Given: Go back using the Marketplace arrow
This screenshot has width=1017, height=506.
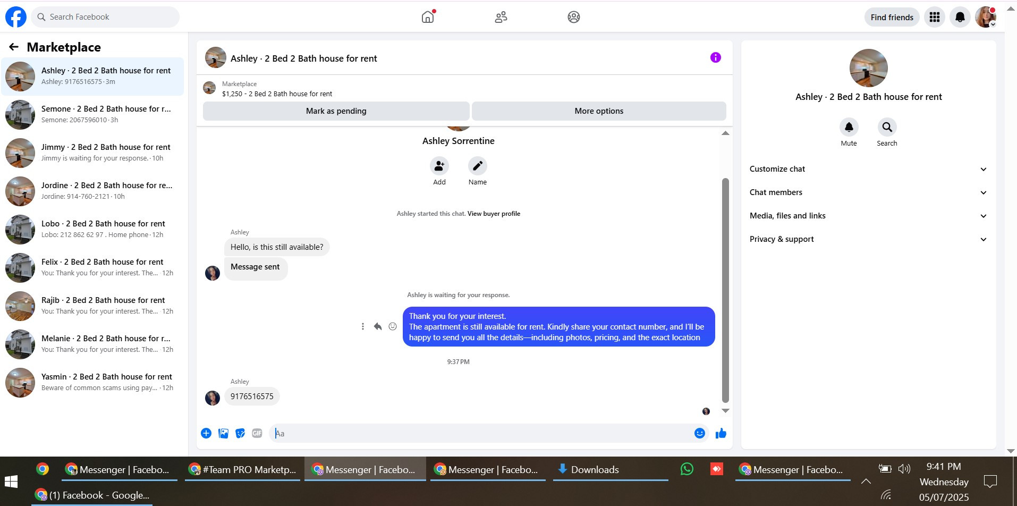Looking at the screenshot, I should (x=14, y=47).
